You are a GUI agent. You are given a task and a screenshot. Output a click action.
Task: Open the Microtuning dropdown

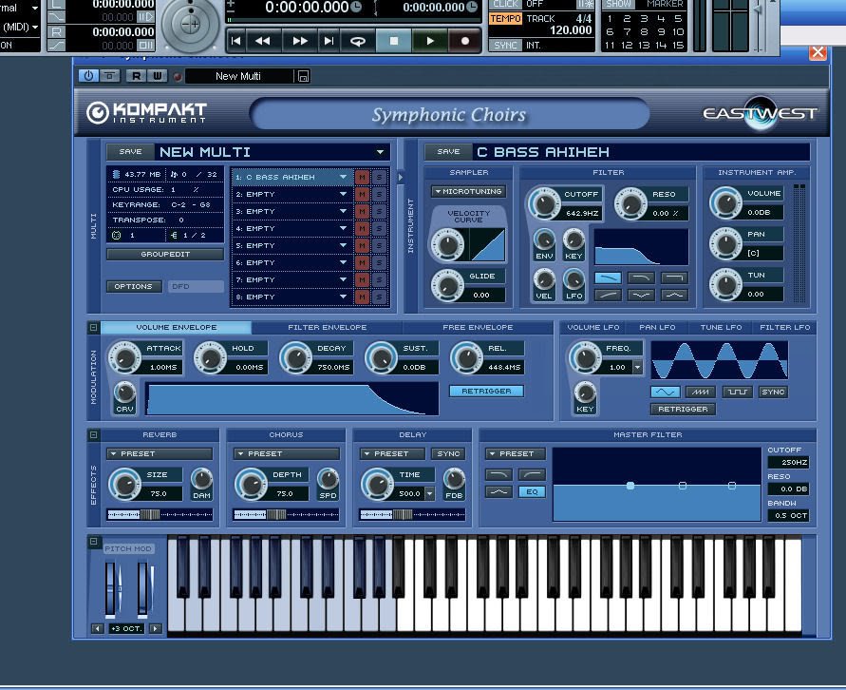click(x=468, y=191)
